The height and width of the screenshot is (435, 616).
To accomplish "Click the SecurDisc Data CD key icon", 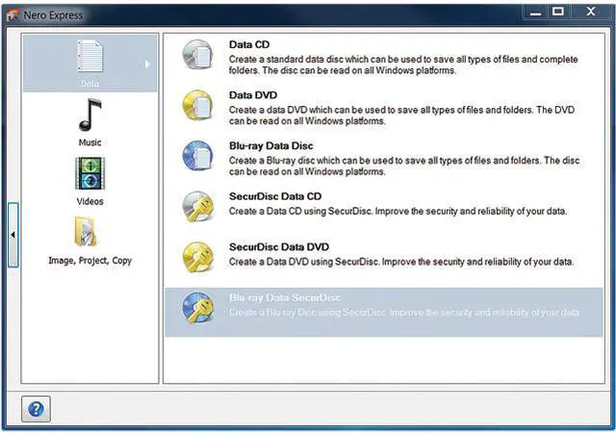I will coord(197,207).
